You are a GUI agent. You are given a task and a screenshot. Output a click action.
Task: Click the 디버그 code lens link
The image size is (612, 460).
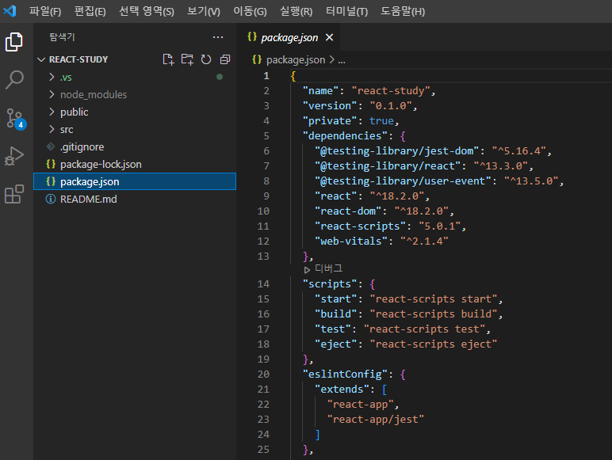coord(329,268)
